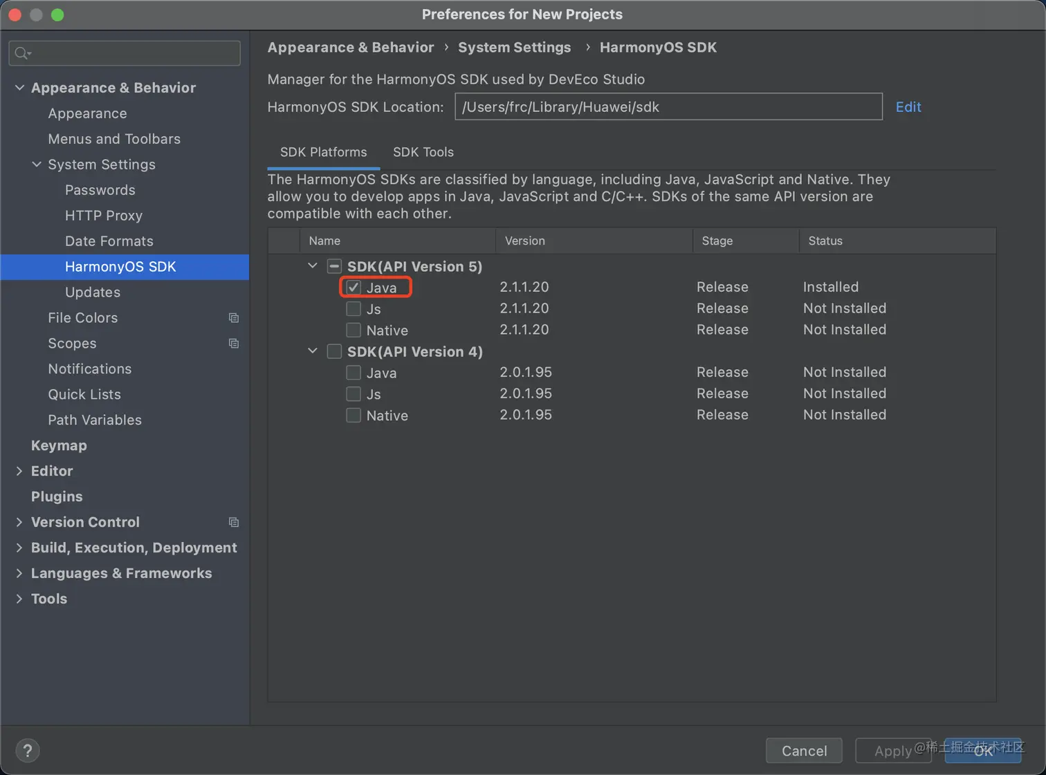This screenshot has height=775, width=1046.
Task: Collapse the Appearance & Behavior section
Action: [19, 88]
